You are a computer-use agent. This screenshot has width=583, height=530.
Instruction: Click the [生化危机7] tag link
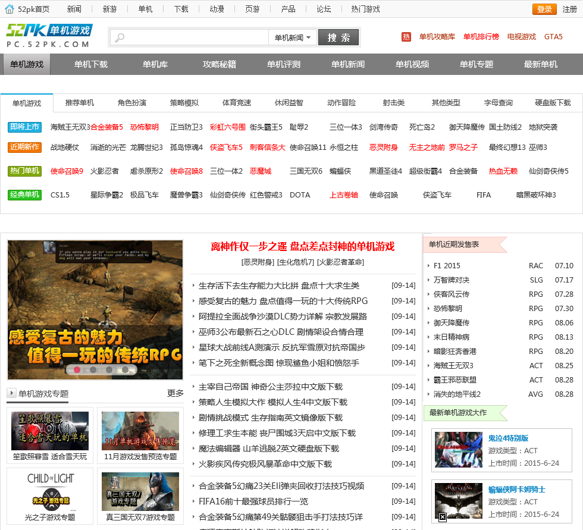(x=296, y=262)
